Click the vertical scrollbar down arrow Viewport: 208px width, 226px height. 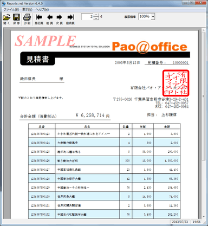pyautogui.click(x=204, y=217)
